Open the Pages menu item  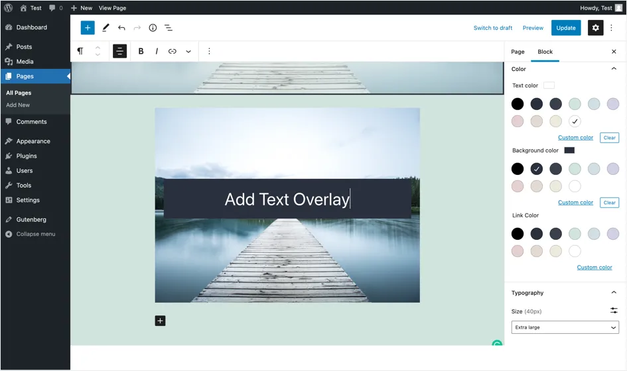coord(35,76)
